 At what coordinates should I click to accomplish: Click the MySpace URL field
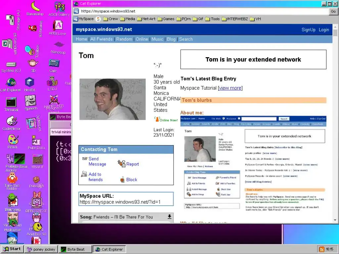coord(126,199)
